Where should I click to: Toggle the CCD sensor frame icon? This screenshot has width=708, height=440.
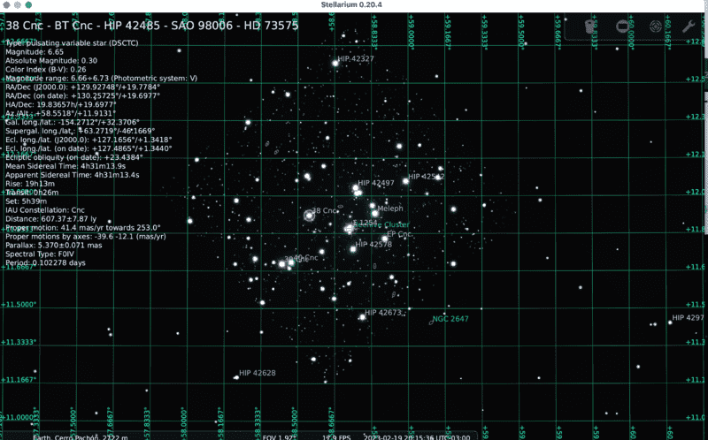623,27
